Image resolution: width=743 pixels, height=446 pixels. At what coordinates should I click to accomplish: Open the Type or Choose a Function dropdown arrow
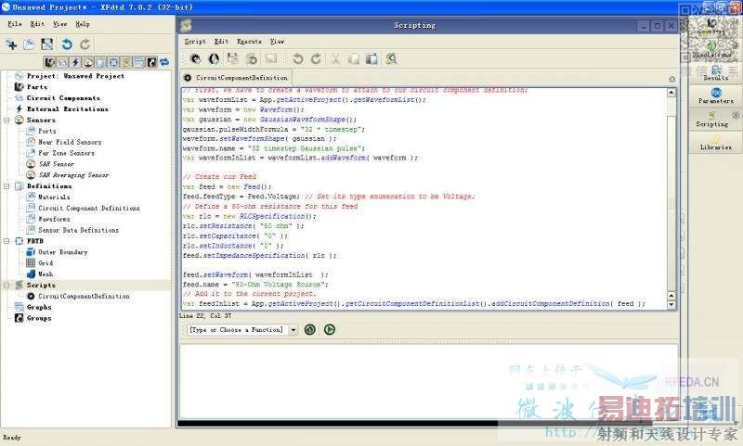click(293, 330)
